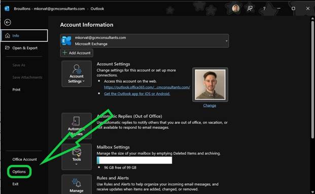
Task: Go back using the circular arrow
Action: coord(8,22)
